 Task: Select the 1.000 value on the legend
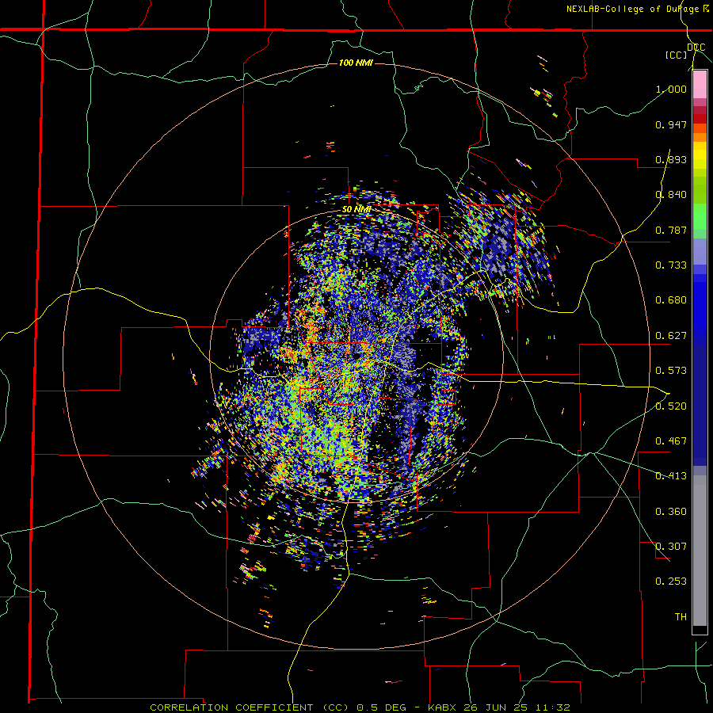671,89
